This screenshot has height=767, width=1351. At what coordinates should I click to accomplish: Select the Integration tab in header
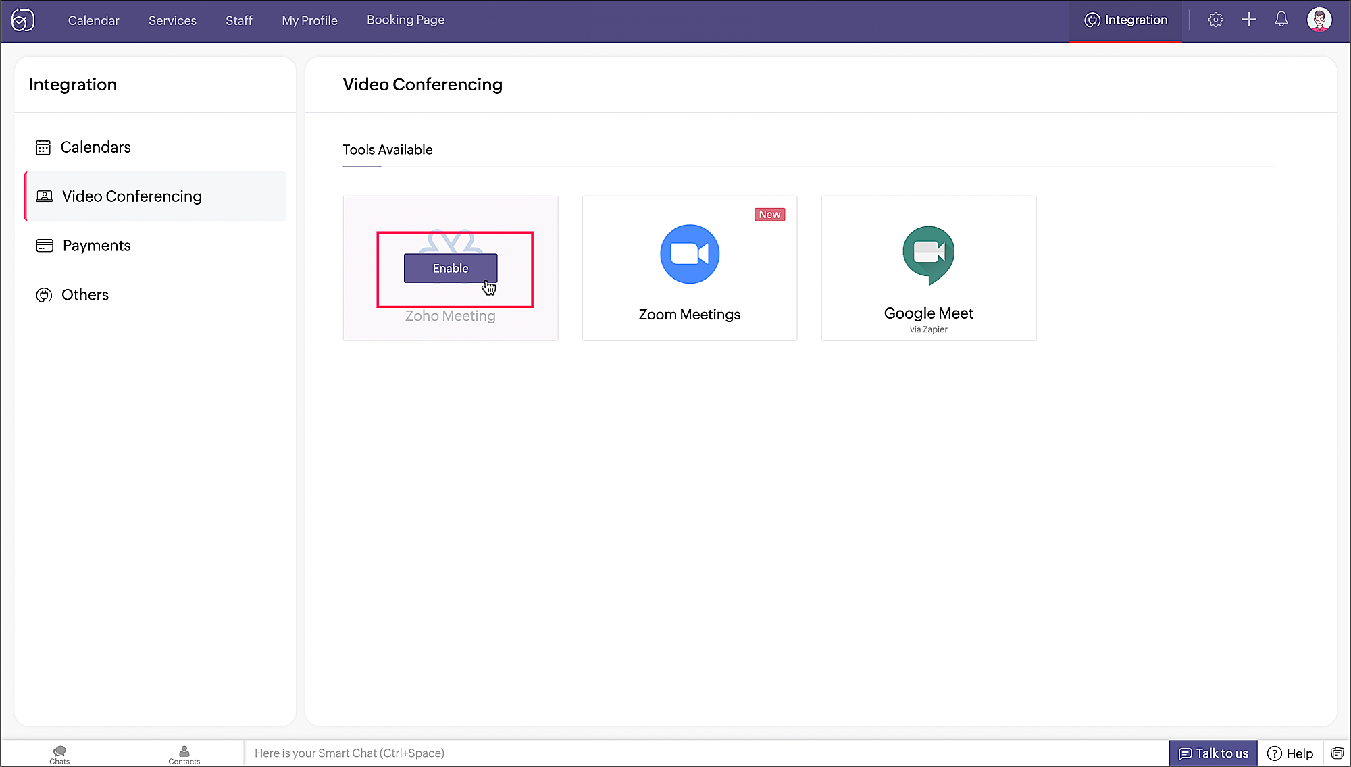[x=1125, y=20]
